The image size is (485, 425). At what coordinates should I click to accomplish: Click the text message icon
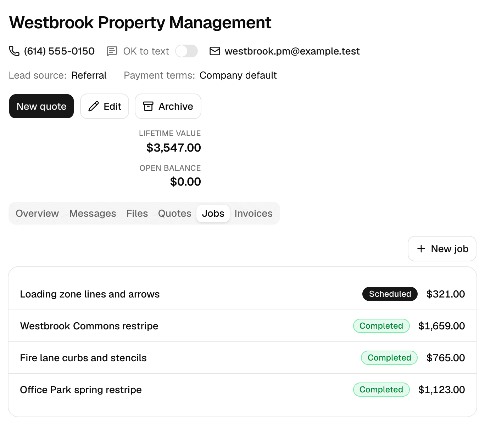(112, 51)
